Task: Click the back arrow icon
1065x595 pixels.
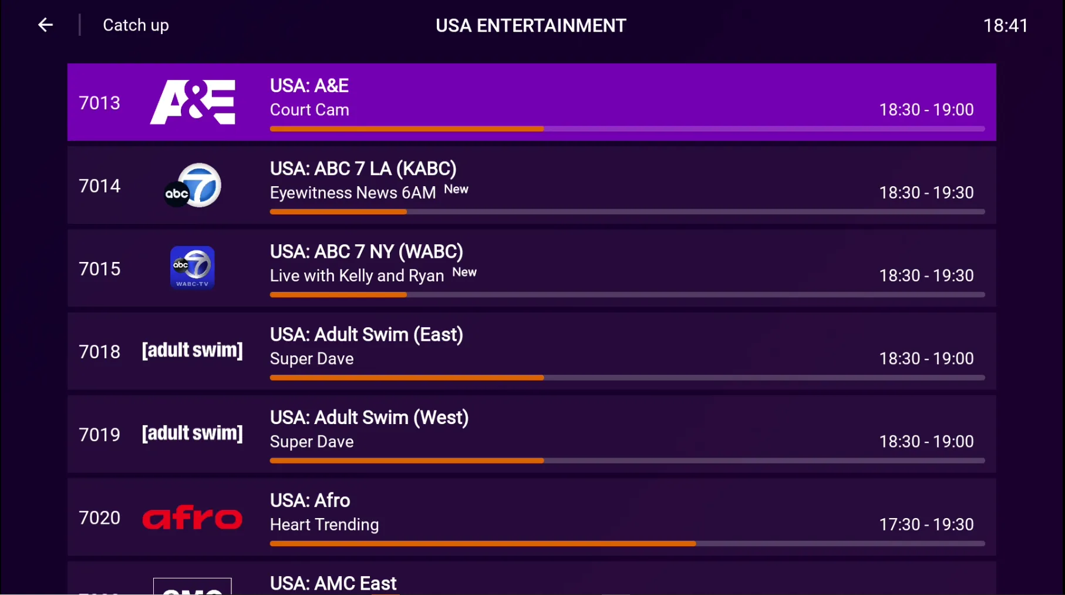Action: click(x=45, y=25)
